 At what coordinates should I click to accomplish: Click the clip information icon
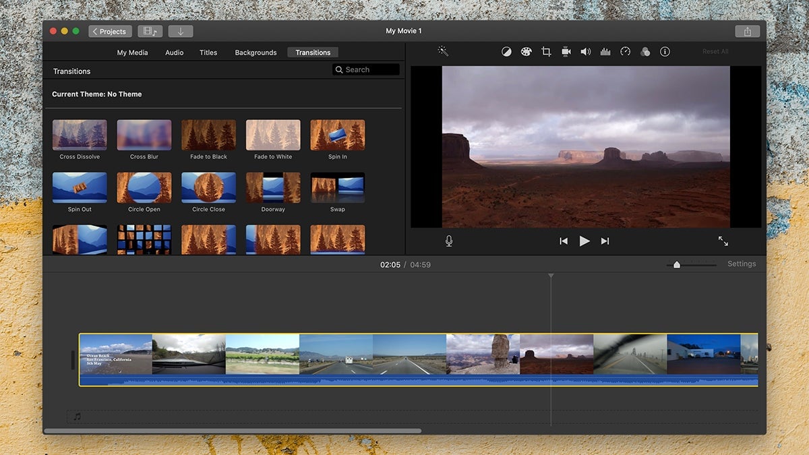665,52
